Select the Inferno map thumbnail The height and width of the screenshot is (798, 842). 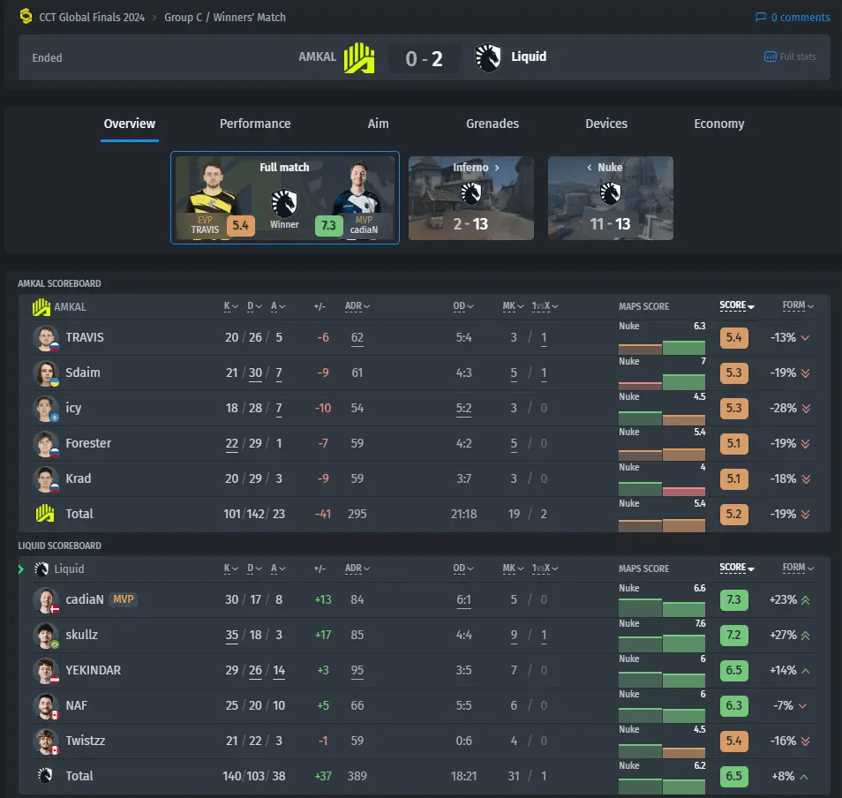coord(470,199)
